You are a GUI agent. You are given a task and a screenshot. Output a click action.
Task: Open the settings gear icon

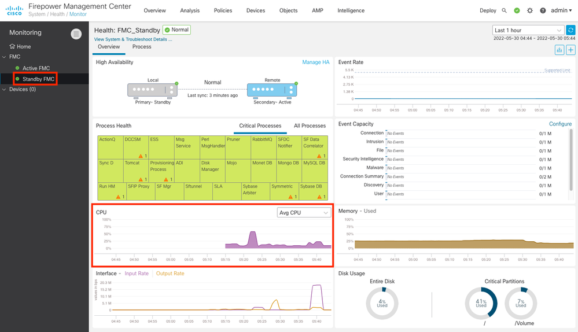coord(530,10)
